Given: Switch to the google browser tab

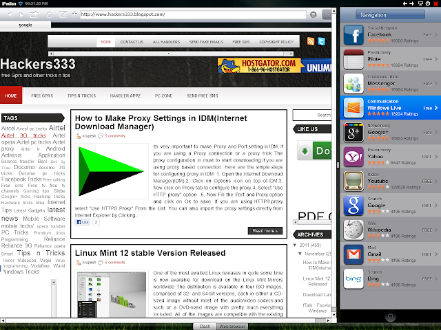Looking at the screenshot, I should (25, 25).
